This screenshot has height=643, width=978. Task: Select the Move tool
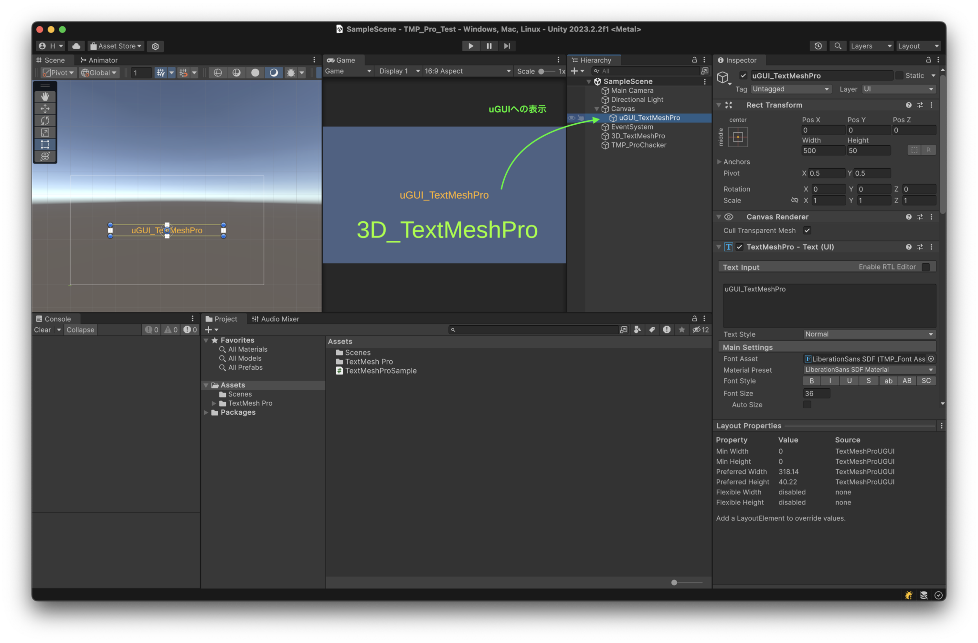[x=45, y=108]
